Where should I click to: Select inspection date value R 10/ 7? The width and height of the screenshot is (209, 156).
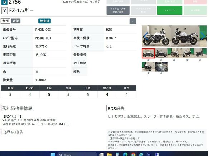111,38
